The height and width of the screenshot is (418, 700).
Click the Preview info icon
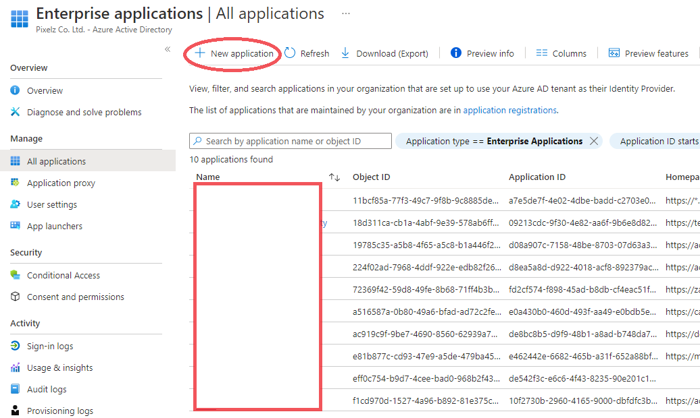(456, 53)
